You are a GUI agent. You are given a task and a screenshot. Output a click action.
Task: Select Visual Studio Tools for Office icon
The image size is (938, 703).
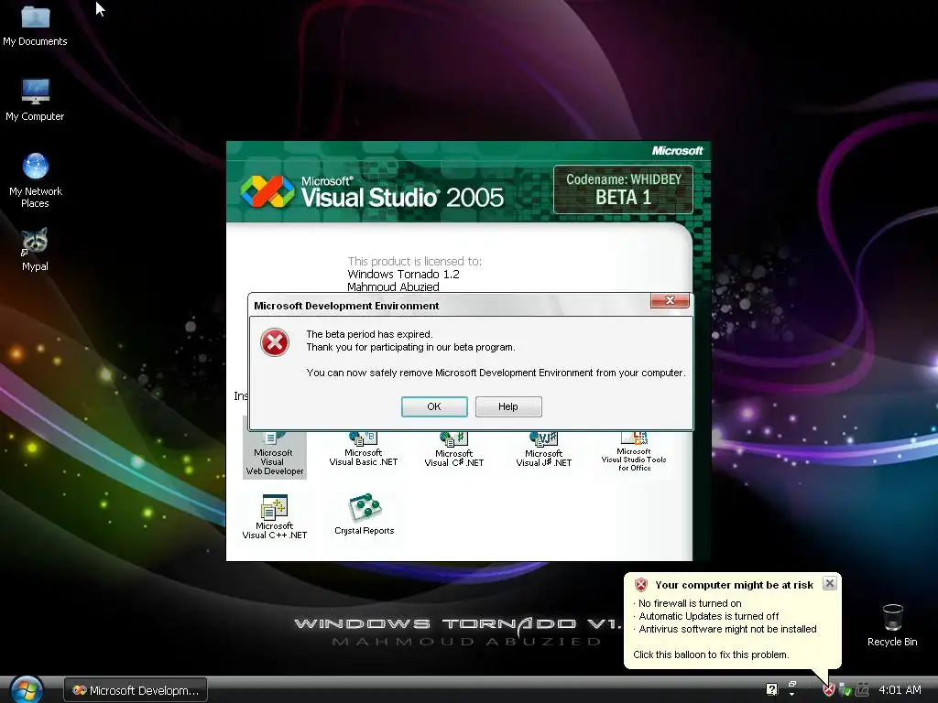point(634,452)
